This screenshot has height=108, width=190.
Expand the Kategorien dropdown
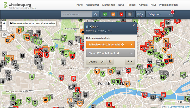coord(159,14)
